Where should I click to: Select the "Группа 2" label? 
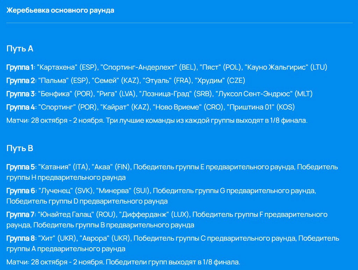pyautogui.click(x=21, y=80)
